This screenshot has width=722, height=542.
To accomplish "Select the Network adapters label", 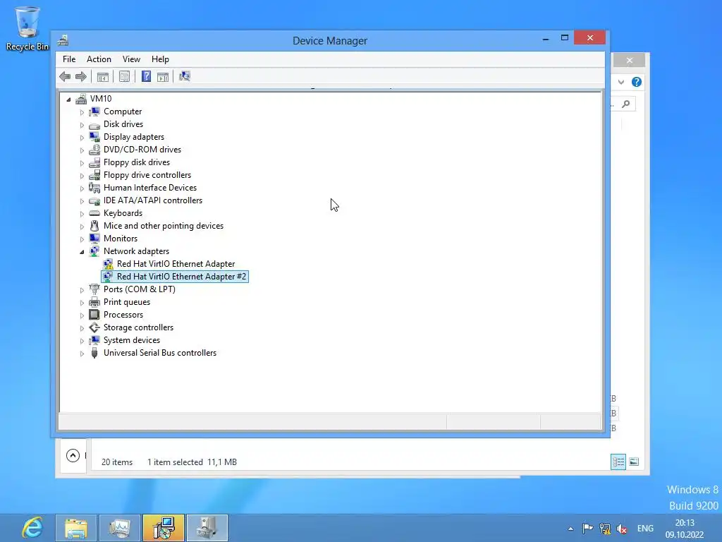I will tap(136, 251).
